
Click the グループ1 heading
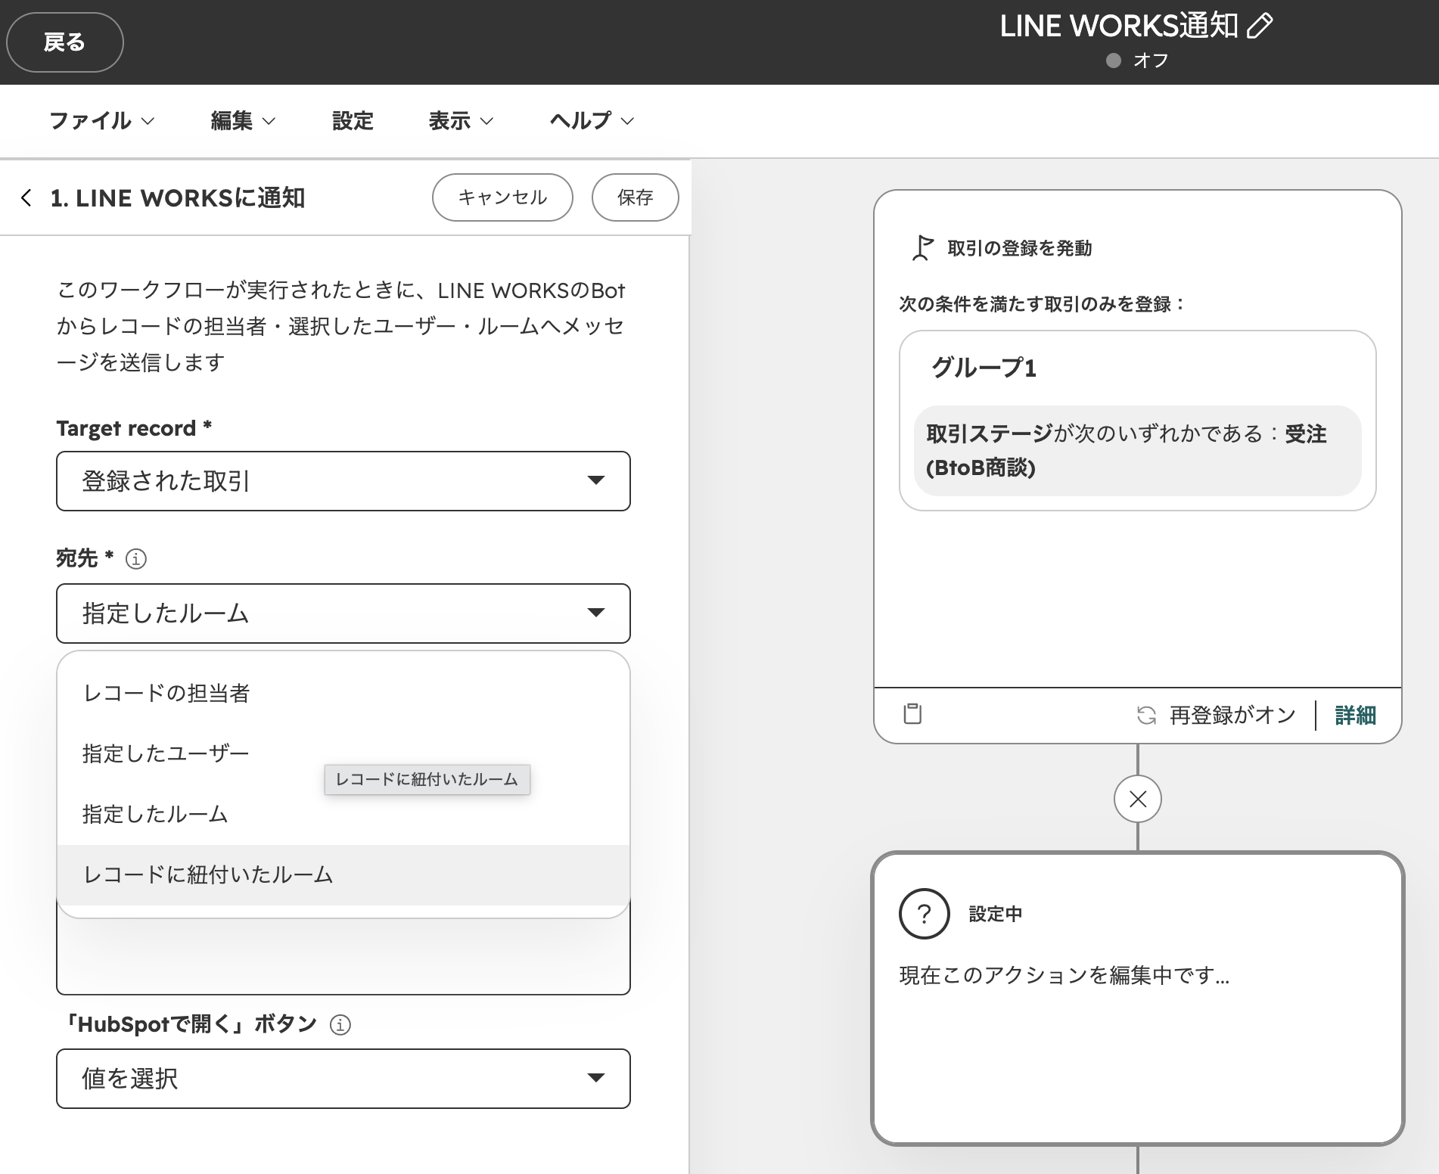[984, 368]
